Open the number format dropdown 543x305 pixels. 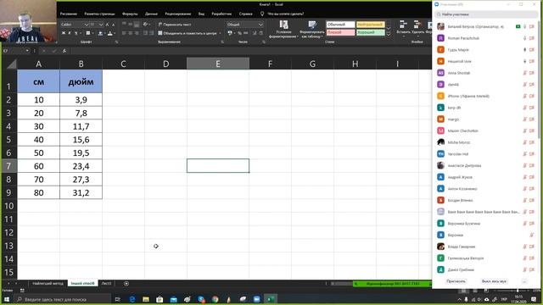[x=260, y=25]
